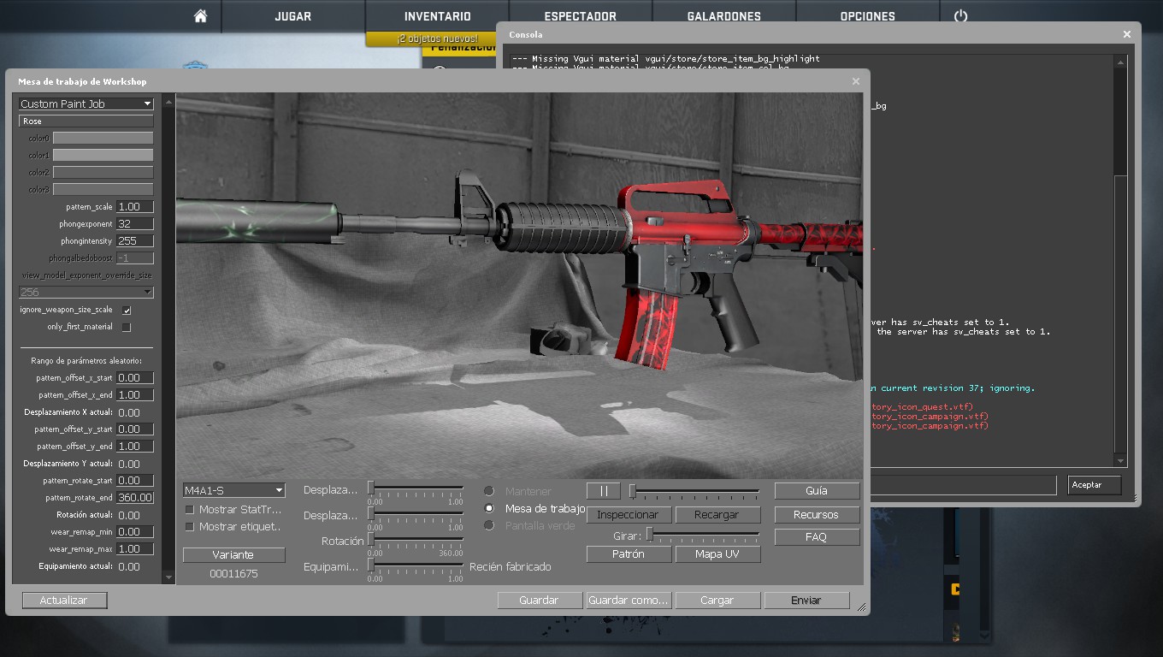Click the Enviar button
This screenshot has width=1163, height=657.
[806, 600]
